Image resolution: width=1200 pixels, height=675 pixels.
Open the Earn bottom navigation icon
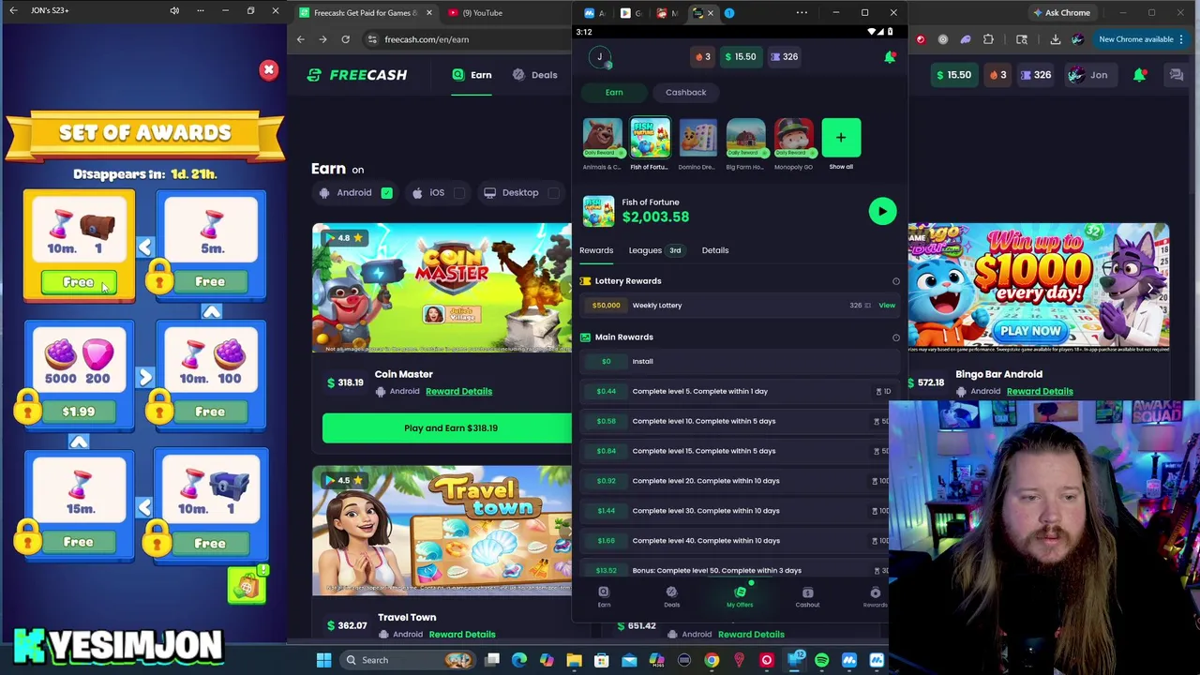pos(604,597)
